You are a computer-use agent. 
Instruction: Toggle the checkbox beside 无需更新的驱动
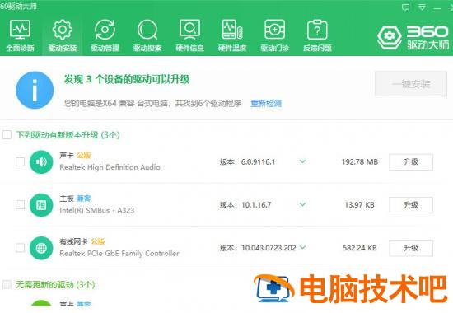coord(7,285)
